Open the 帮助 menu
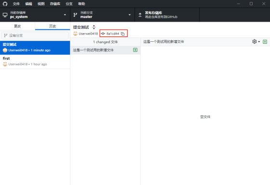This screenshot has width=270, height=185. (x=81, y=4)
